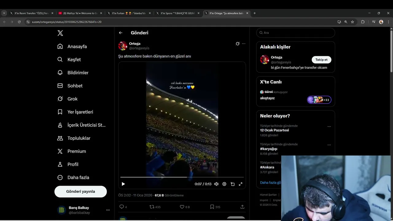This screenshot has height=221, width=393.
Task: Click Gönderi yayınla button
Action: [x=80, y=192]
